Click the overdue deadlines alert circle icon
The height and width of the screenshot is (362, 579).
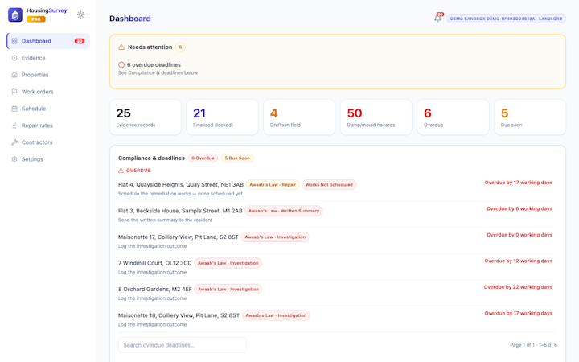tap(121, 64)
